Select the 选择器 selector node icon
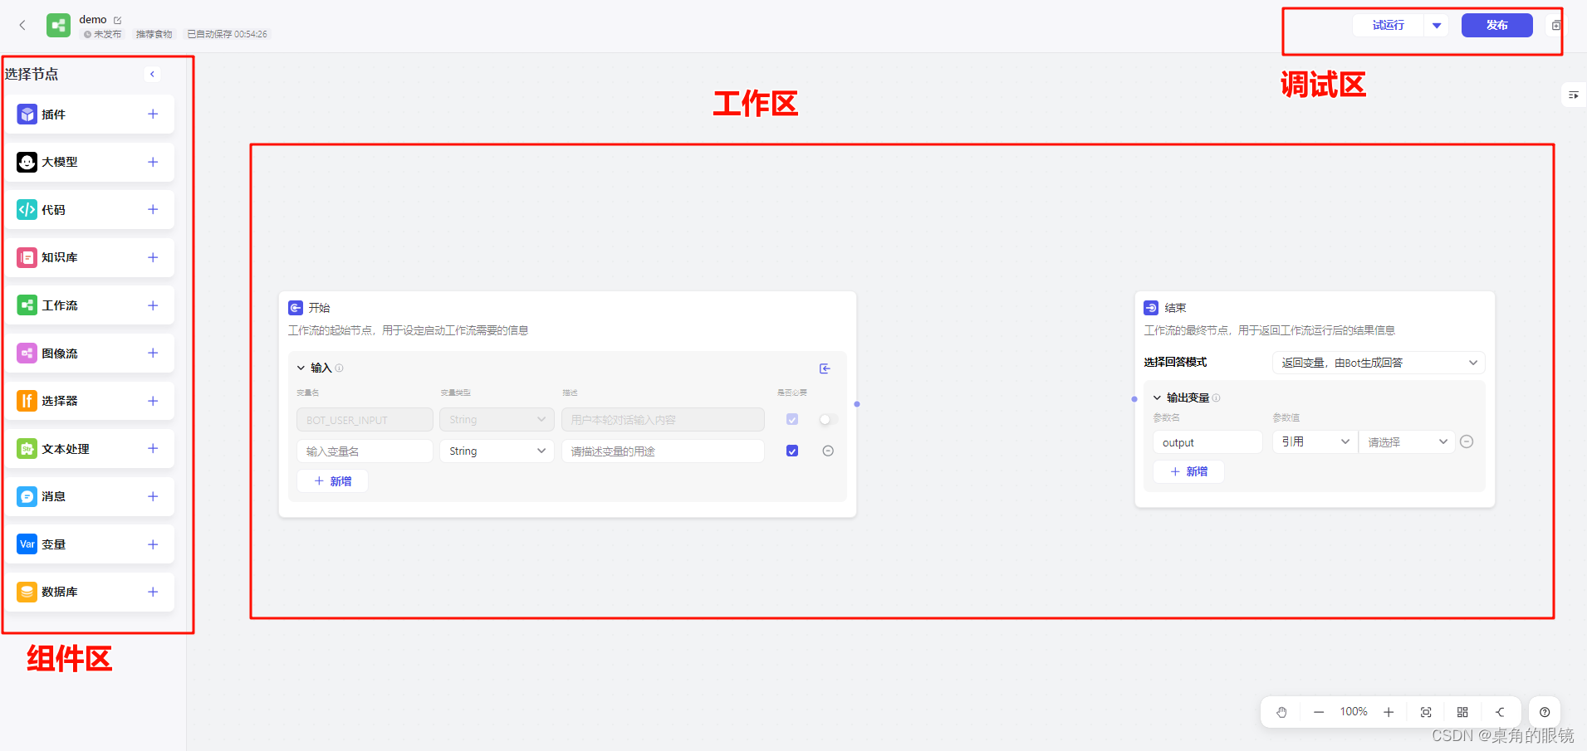1587x751 pixels. coord(27,401)
